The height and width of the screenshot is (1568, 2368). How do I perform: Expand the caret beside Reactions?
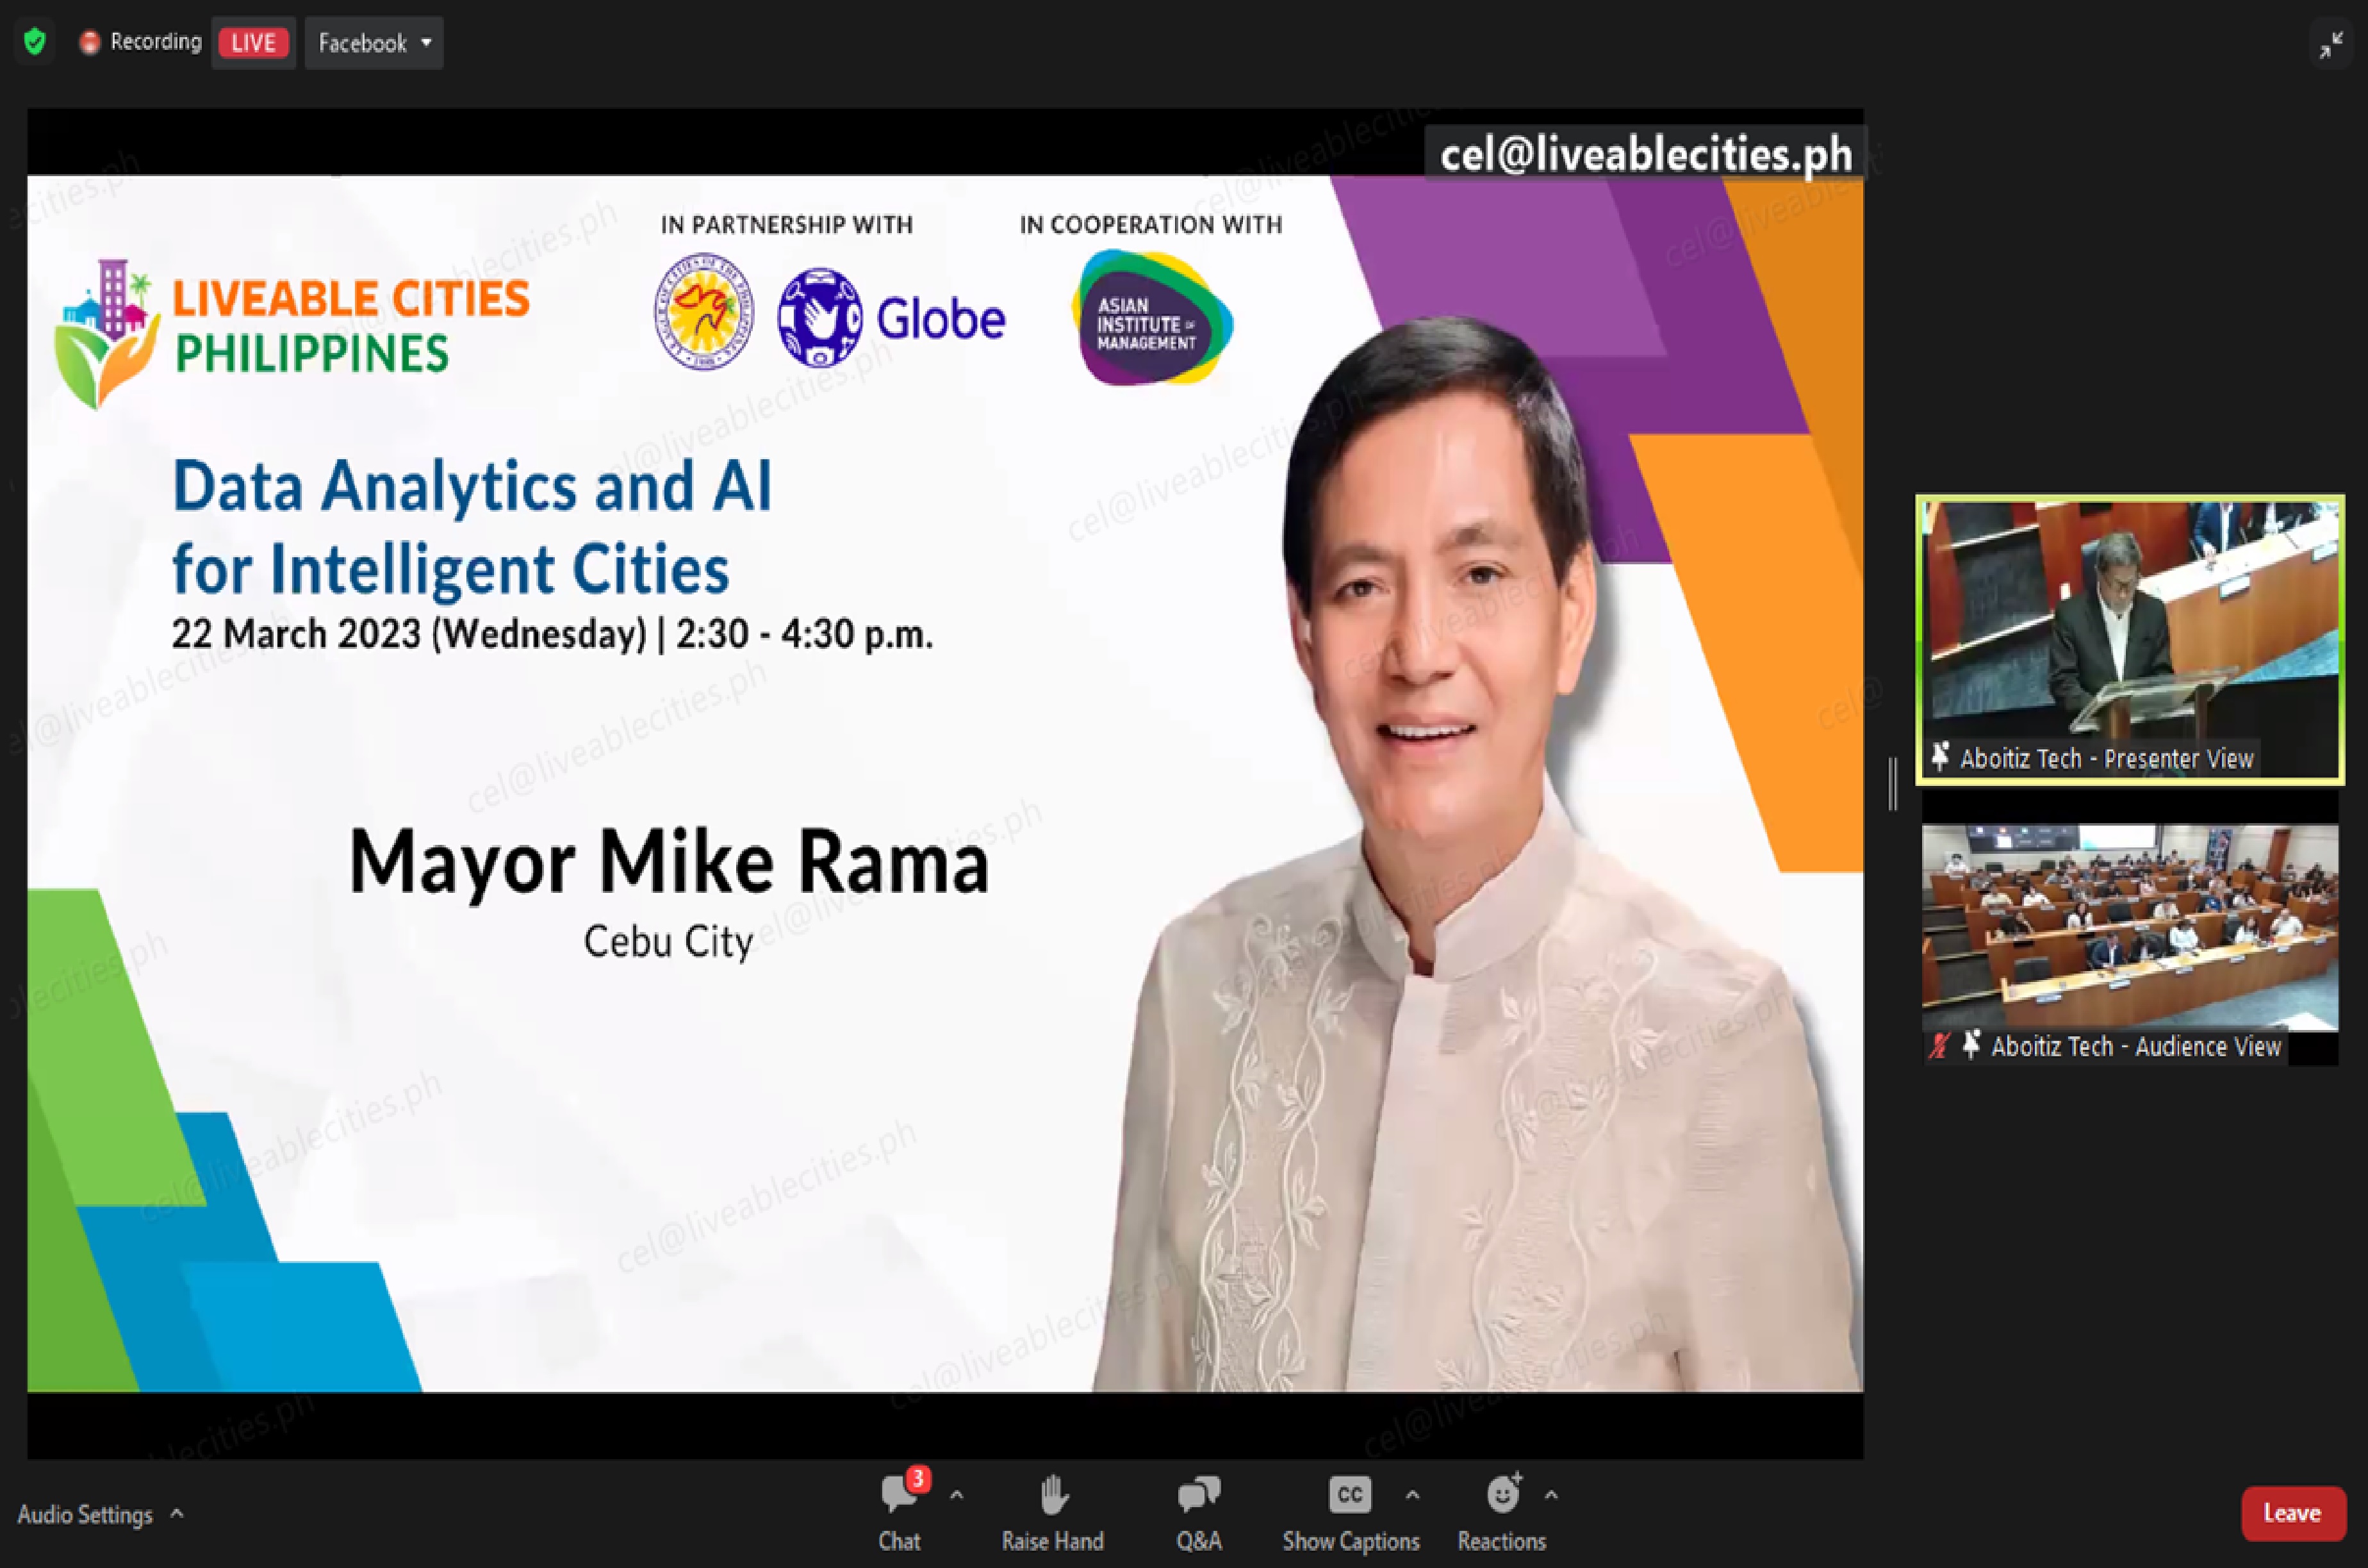click(1551, 1495)
